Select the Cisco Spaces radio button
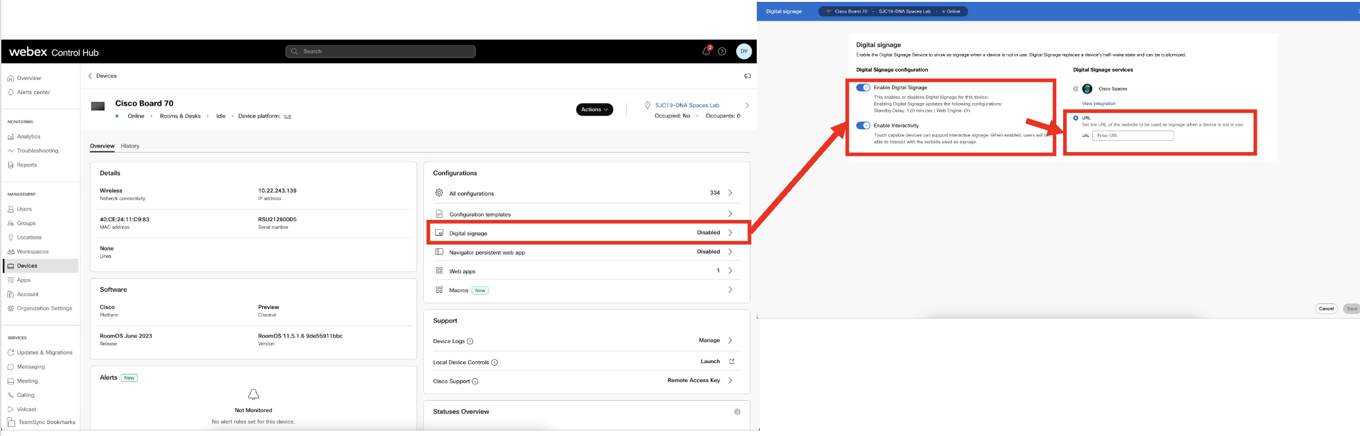Image resolution: width=1360 pixels, height=436 pixels. pyautogui.click(x=1076, y=89)
